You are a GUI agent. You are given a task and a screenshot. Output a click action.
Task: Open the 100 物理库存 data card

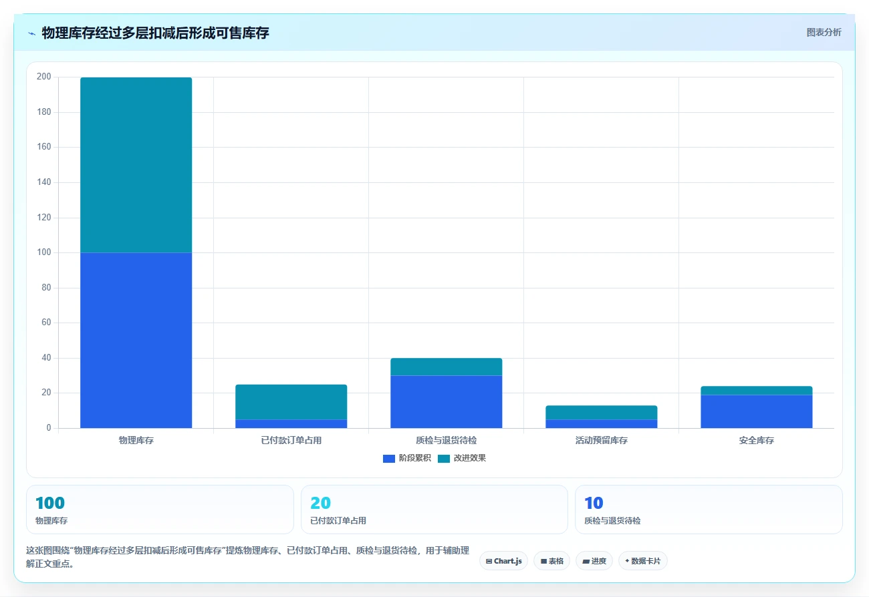160,510
